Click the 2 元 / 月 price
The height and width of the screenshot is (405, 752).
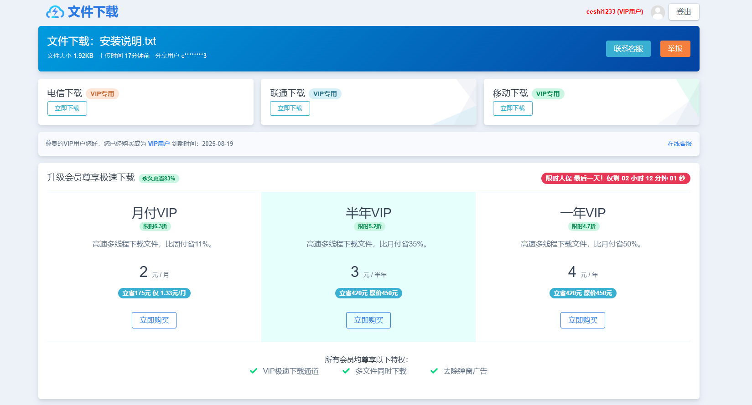point(154,272)
